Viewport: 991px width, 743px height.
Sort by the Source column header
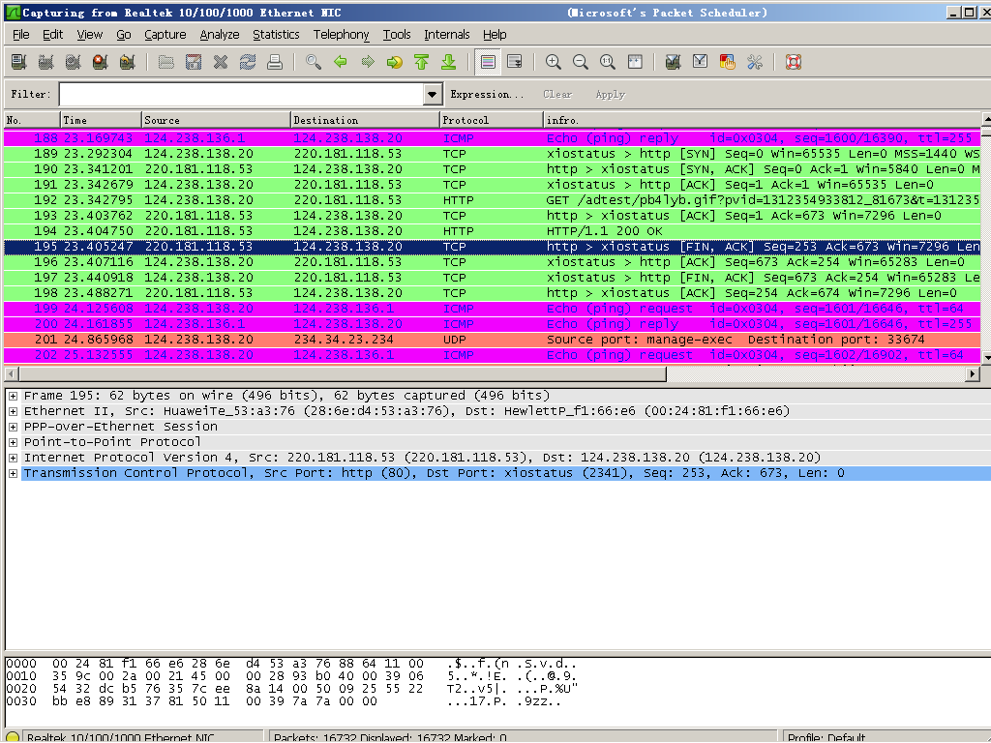click(216, 120)
